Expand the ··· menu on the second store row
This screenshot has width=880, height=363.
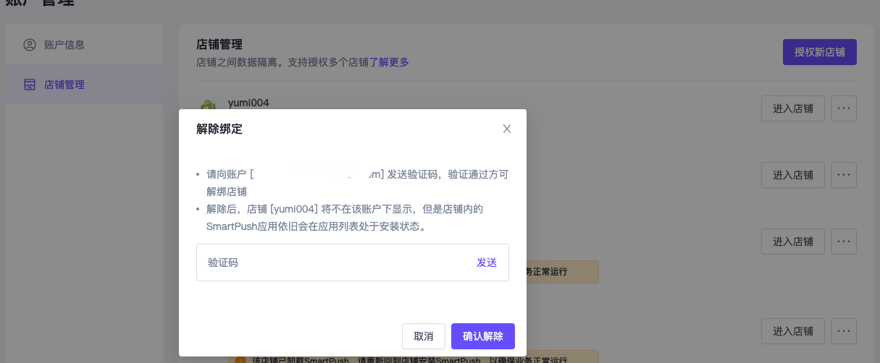[843, 175]
